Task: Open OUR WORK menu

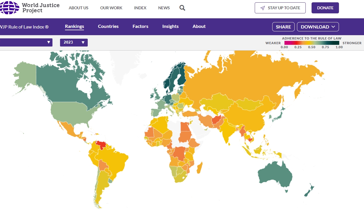Action: click(x=111, y=8)
